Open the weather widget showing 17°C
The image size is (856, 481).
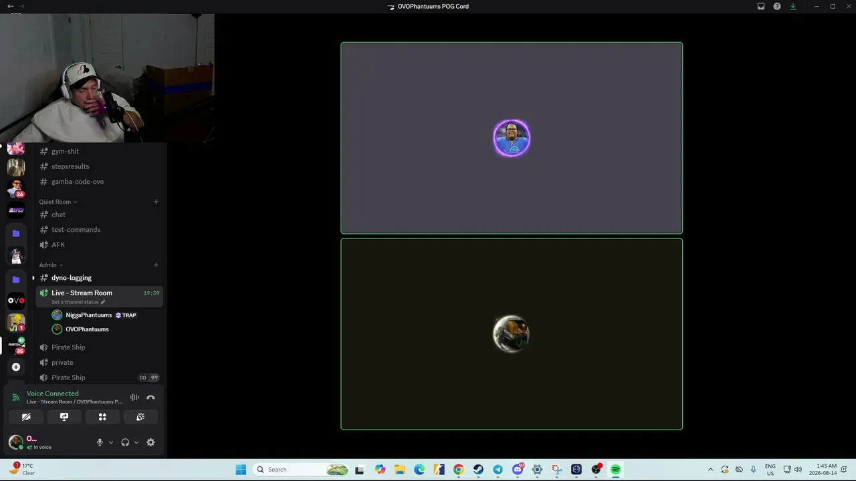pos(23,469)
